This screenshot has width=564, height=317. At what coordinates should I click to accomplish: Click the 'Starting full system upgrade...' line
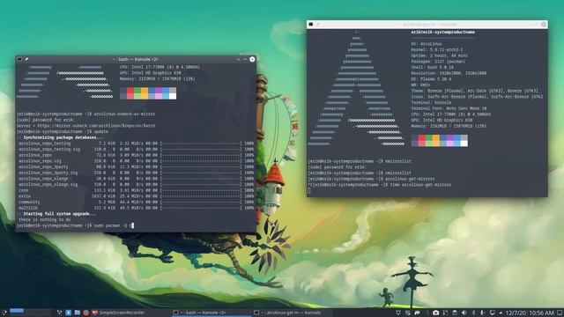click(x=56, y=214)
